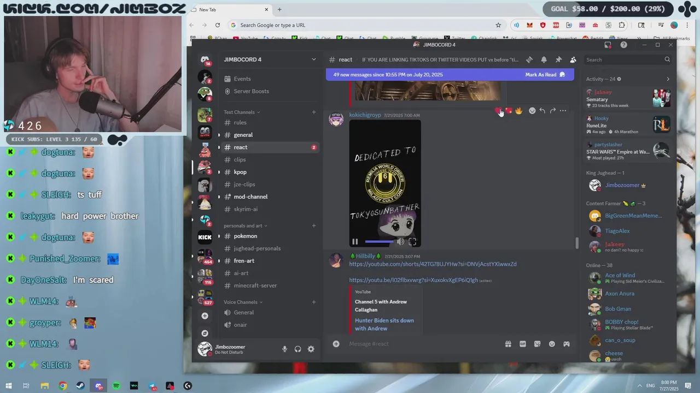This screenshot has width=700, height=393.
Task: Reply to kokichigroyp's message
Action: pos(542,111)
